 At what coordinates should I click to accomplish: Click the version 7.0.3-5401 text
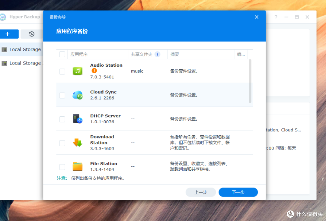102,77
